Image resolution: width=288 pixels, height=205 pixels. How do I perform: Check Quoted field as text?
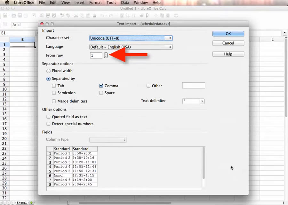coord(48,117)
